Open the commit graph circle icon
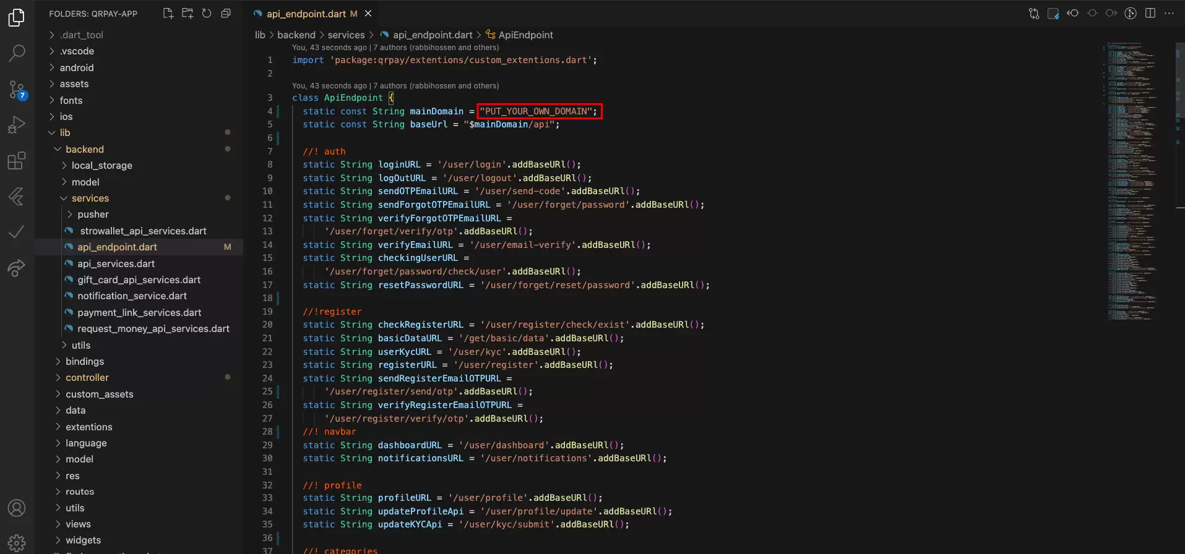This screenshot has width=1185, height=554. [1131, 13]
